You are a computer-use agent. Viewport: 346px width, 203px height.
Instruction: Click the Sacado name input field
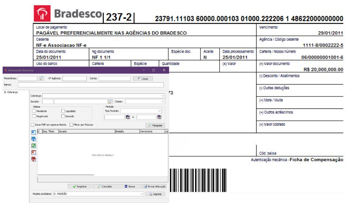pos(81,102)
